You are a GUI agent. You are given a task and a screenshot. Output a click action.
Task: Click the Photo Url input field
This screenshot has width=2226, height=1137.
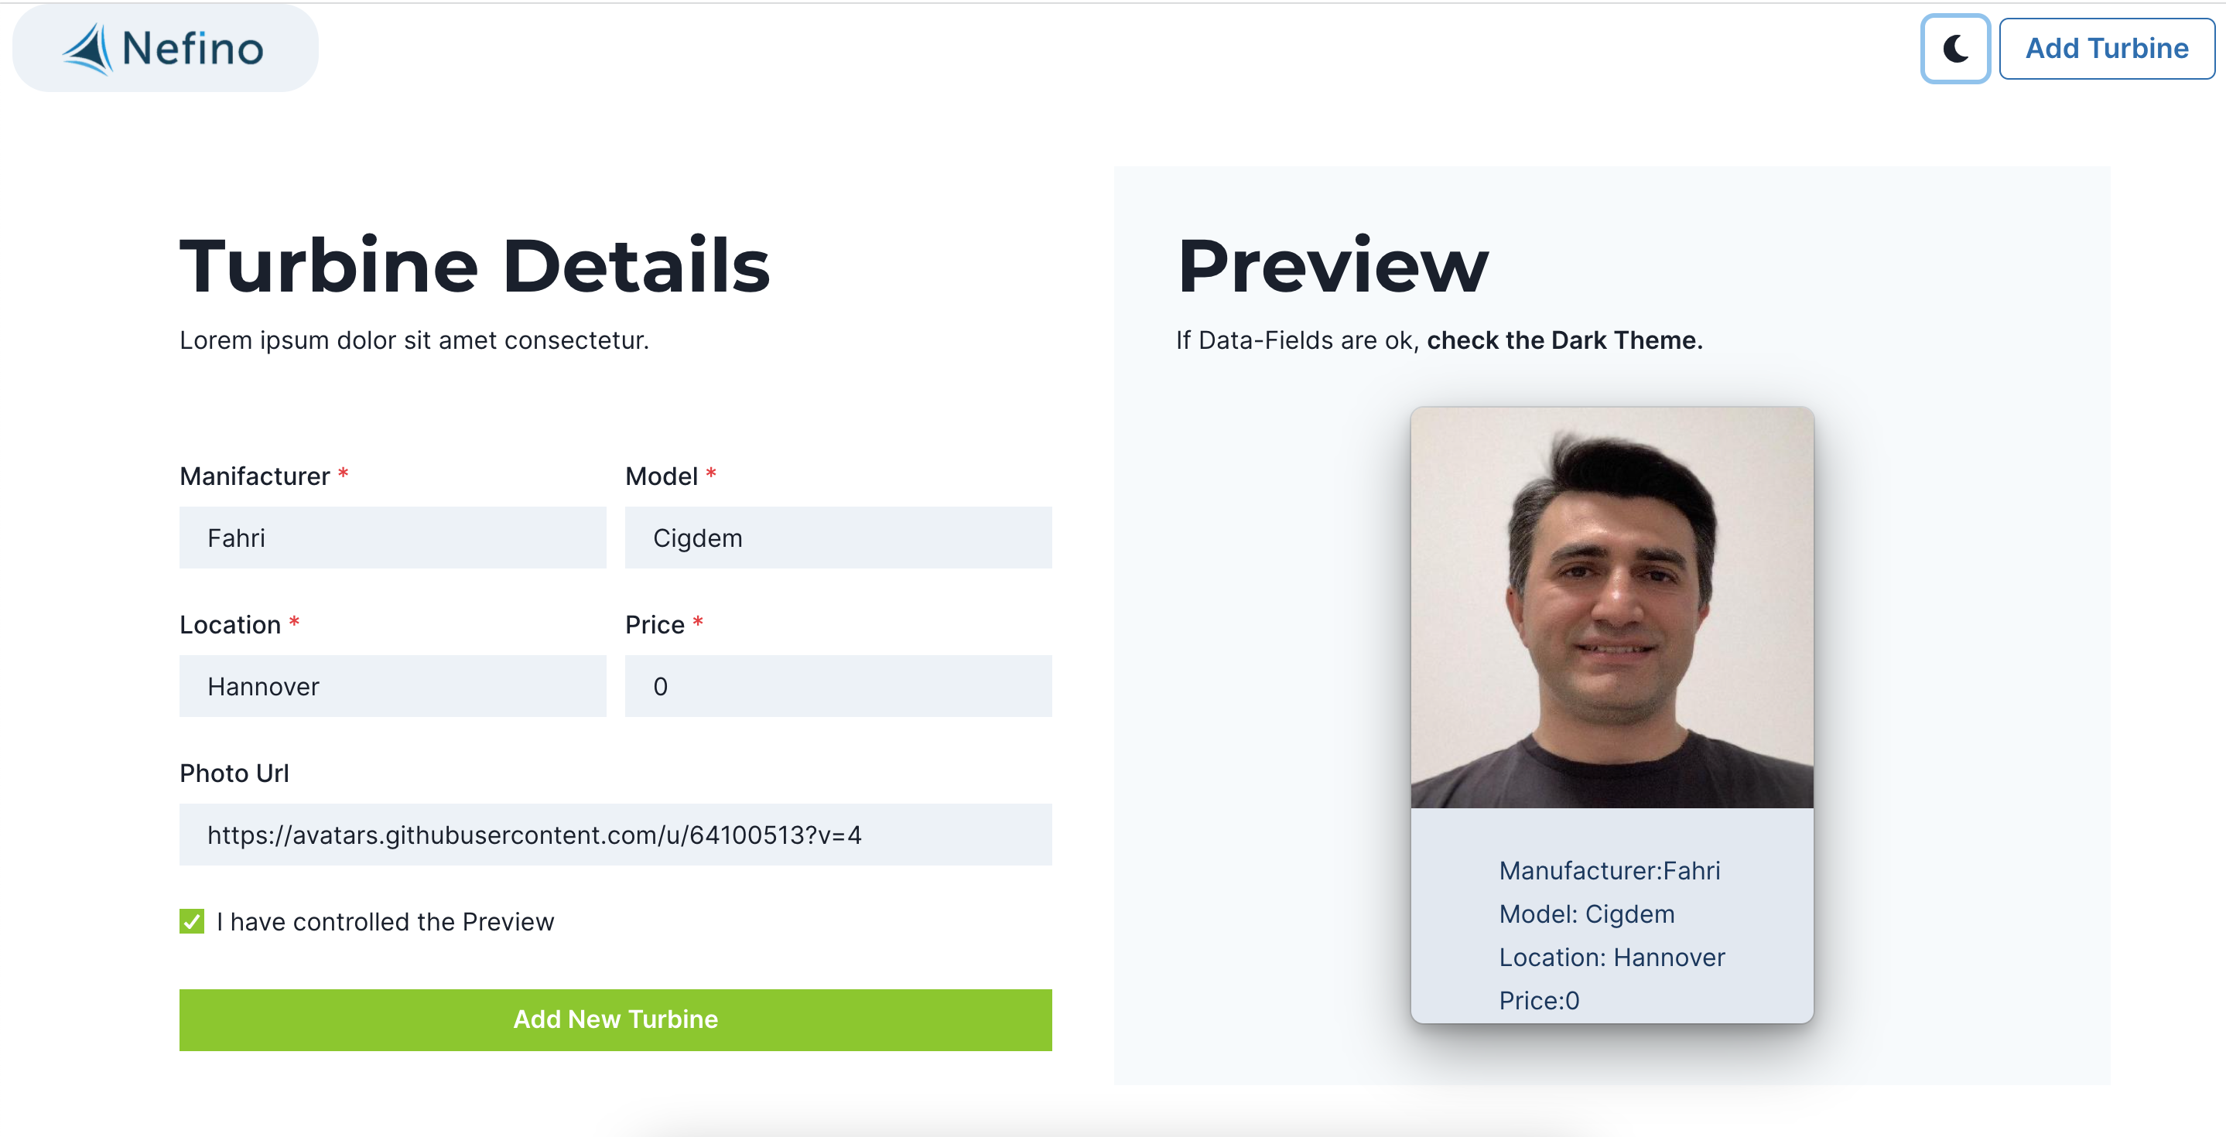pos(615,835)
